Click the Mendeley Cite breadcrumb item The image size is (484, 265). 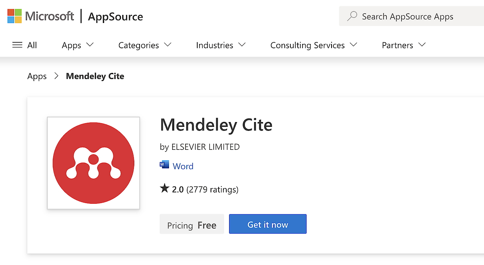95,76
